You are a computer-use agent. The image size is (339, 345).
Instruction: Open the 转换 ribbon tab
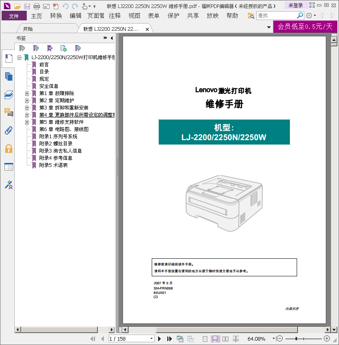pos(56,16)
